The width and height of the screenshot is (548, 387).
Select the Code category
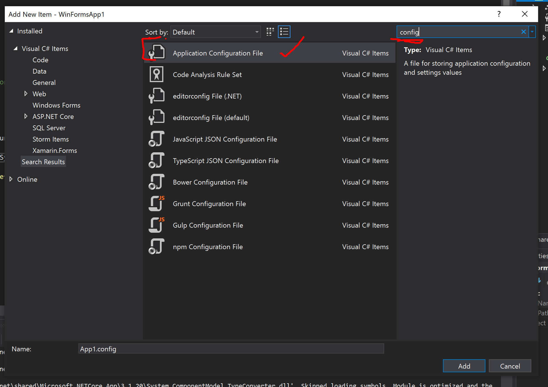click(x=40, y=60)
